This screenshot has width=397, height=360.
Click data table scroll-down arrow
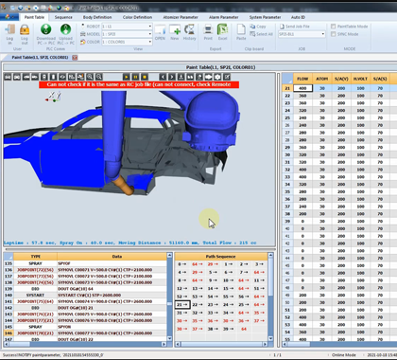(x=169, y=338)
